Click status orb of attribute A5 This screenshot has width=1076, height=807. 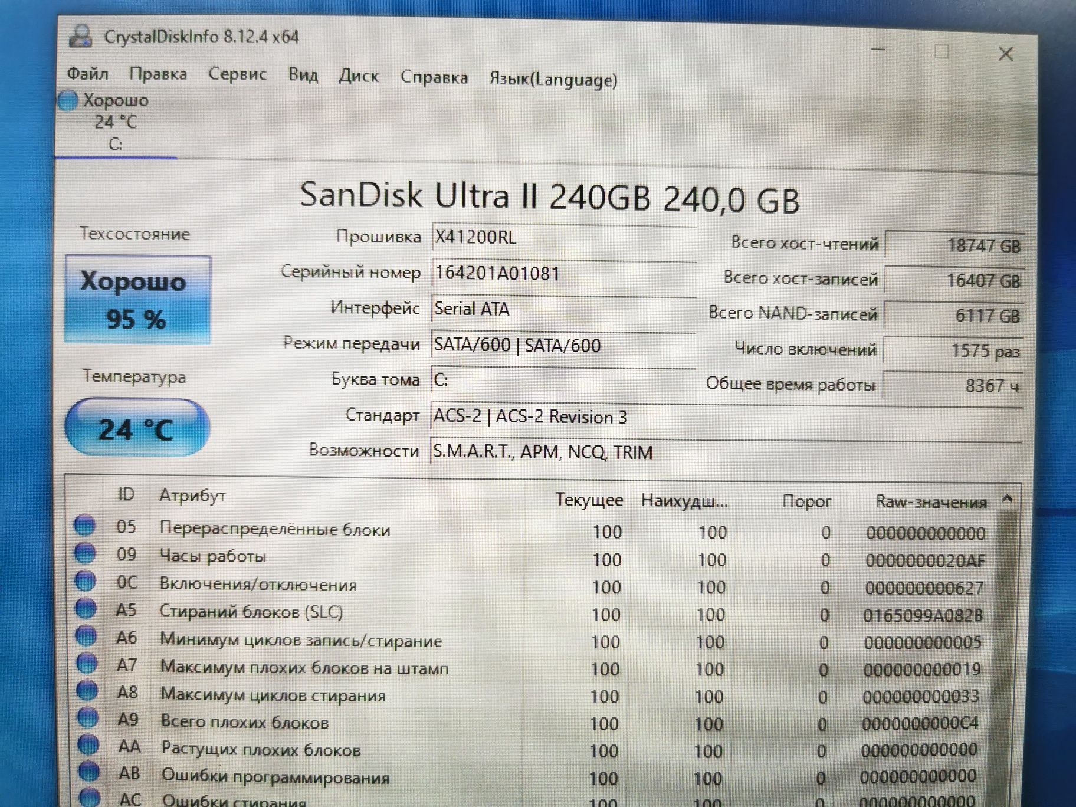87,608
